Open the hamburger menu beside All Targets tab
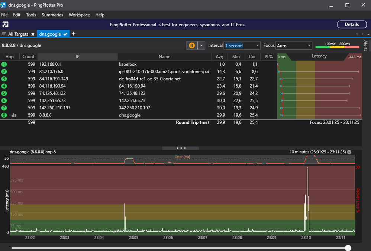The height and width of the screenshot is (251, 371). click(3, 34)
